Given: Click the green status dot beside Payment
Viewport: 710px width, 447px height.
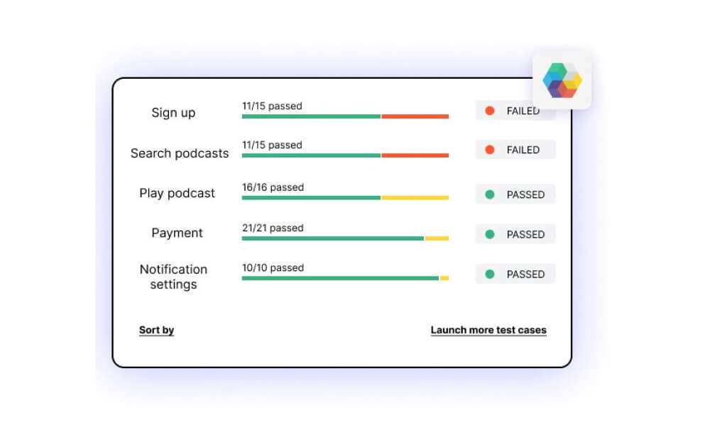Looking at the screenshot, I should (x=489, y=234).
